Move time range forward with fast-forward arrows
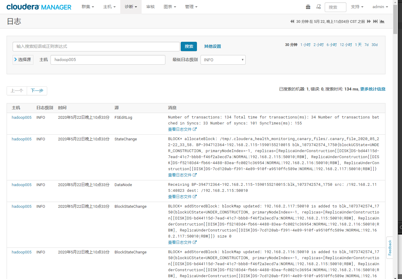 (x=369, y=21)
